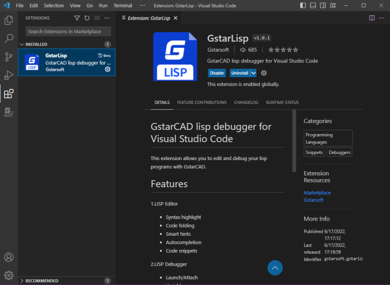
Task: Click the filter extensions funnel icon
Action: (77, 18)
